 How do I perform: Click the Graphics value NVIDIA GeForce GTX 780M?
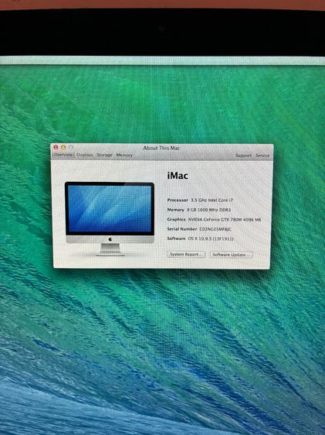coord(225,220)
